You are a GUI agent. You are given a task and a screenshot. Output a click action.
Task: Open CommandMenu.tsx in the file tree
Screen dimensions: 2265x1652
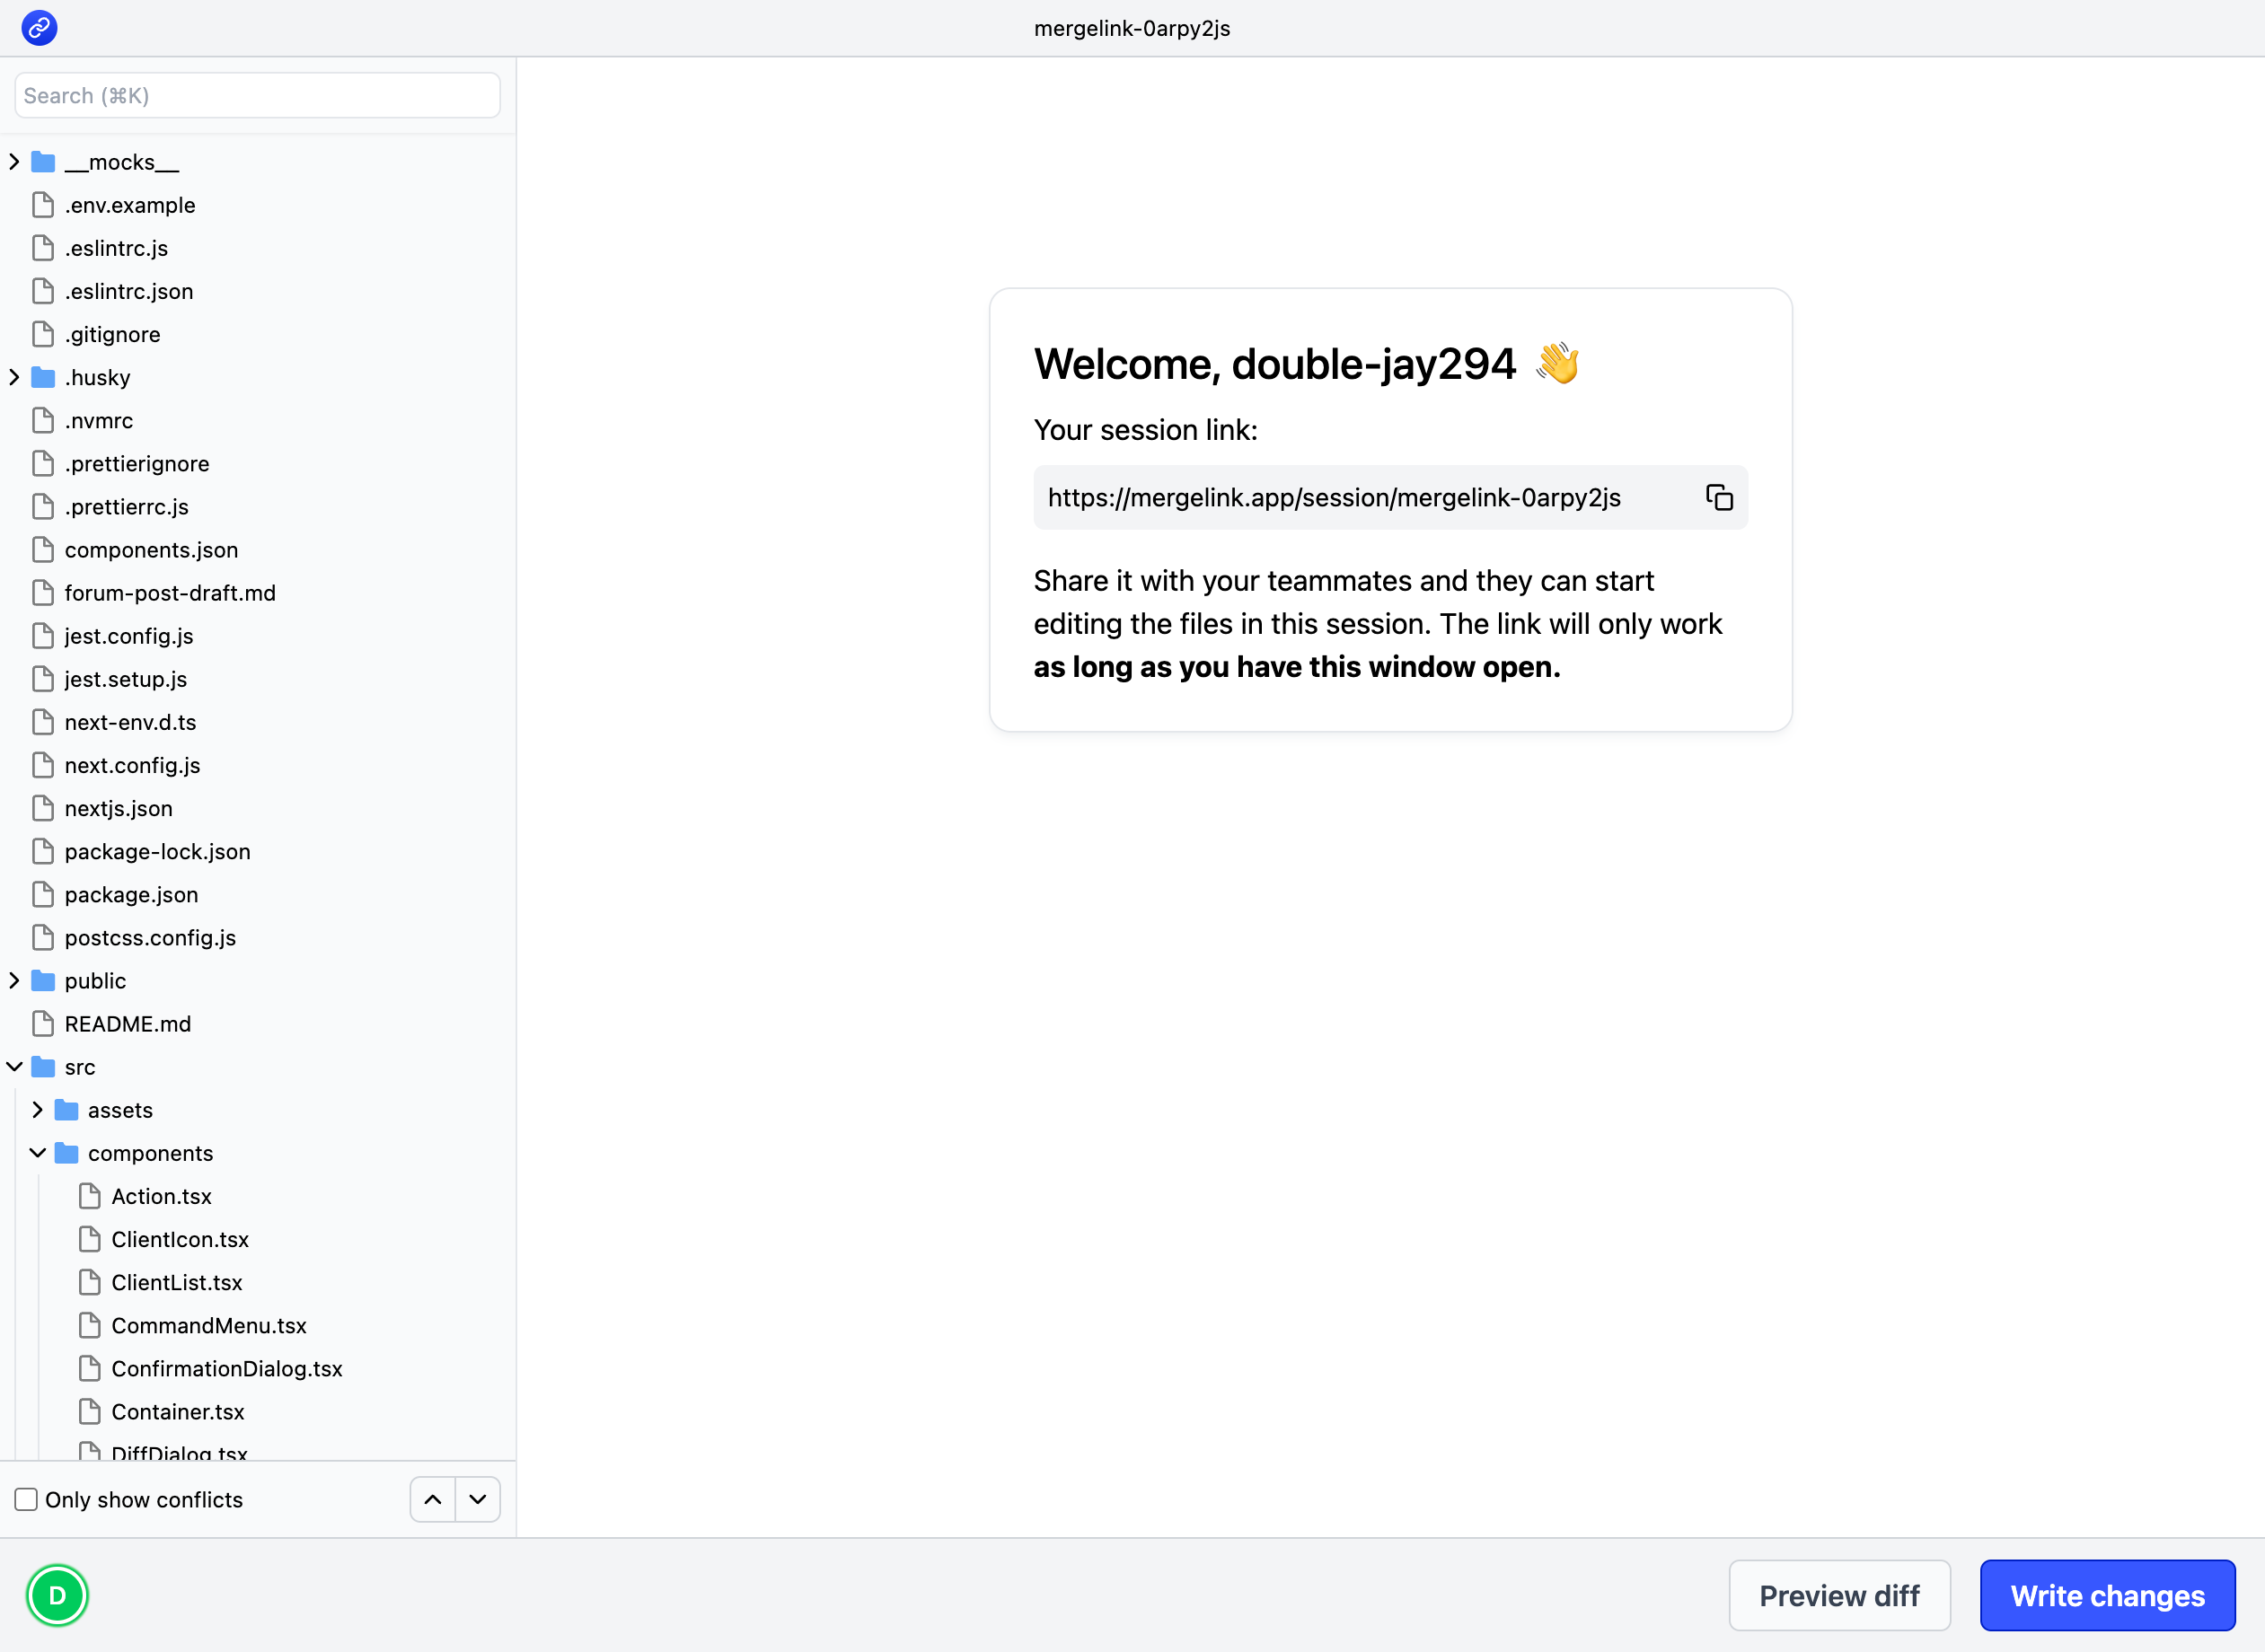pos(208,1326)
